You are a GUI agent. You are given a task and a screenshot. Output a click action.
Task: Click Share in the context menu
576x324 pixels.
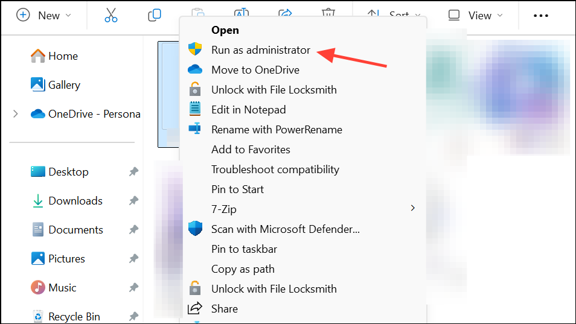pyautogui.click(x=224, y=309)
